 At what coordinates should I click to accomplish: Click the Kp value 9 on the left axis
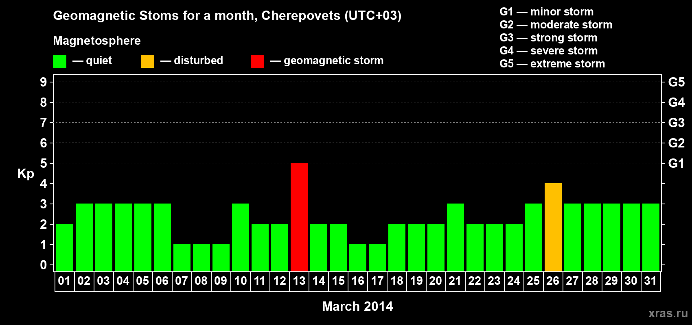click(44, 82)
